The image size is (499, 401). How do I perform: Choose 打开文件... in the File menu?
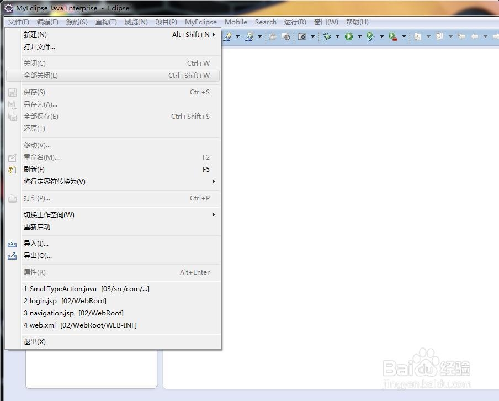pos(113,47)
